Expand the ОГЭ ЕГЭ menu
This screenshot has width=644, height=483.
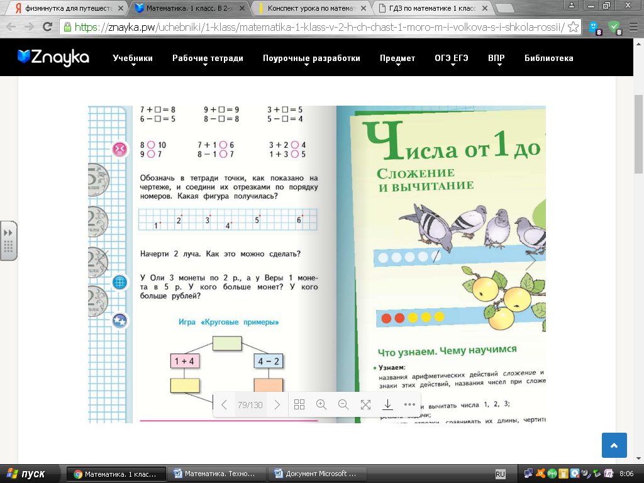pyautogui.click(x=452, y=58)
